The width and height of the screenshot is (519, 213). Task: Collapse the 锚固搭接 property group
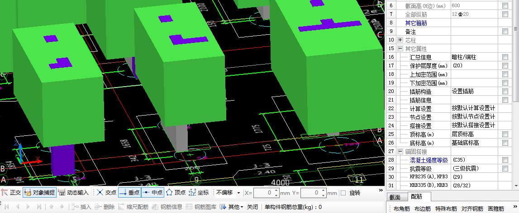(400, 152)
